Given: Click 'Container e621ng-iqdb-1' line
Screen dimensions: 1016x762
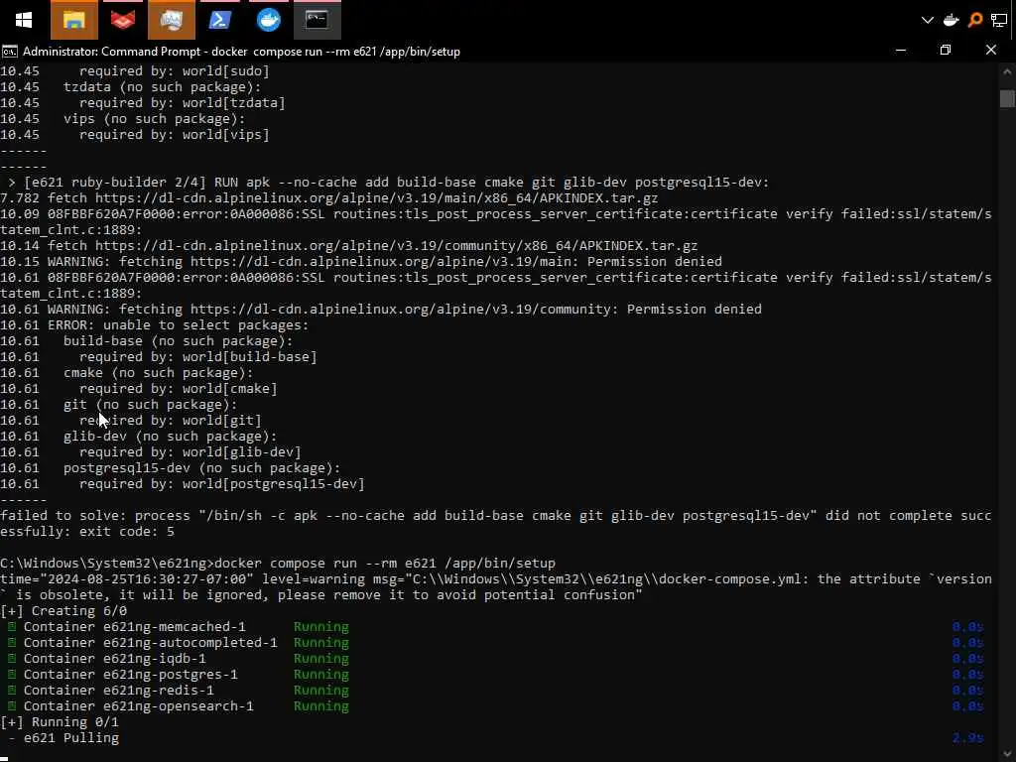Looking at the screenshot, I should point(115,659).
